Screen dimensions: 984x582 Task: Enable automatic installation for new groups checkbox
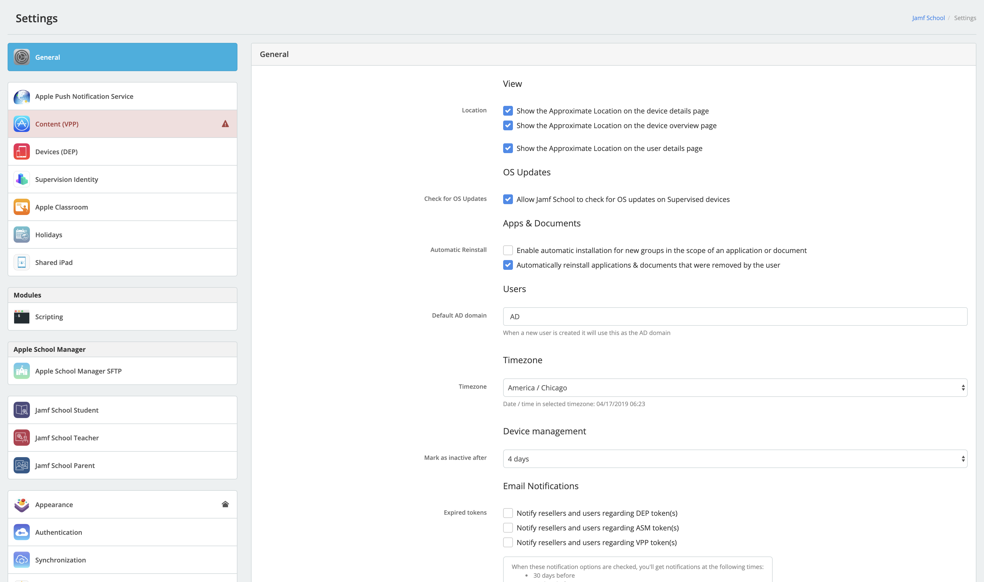point(508,250)
